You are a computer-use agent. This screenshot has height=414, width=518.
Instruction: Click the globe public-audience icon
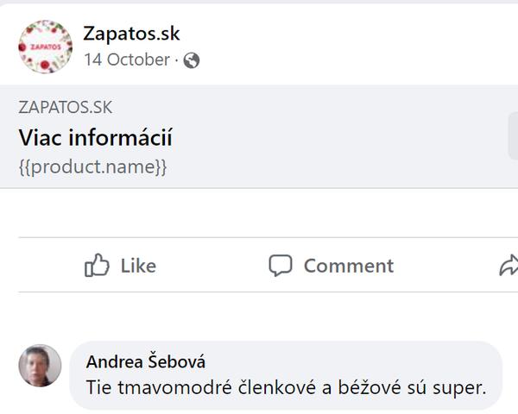[192, 60]
